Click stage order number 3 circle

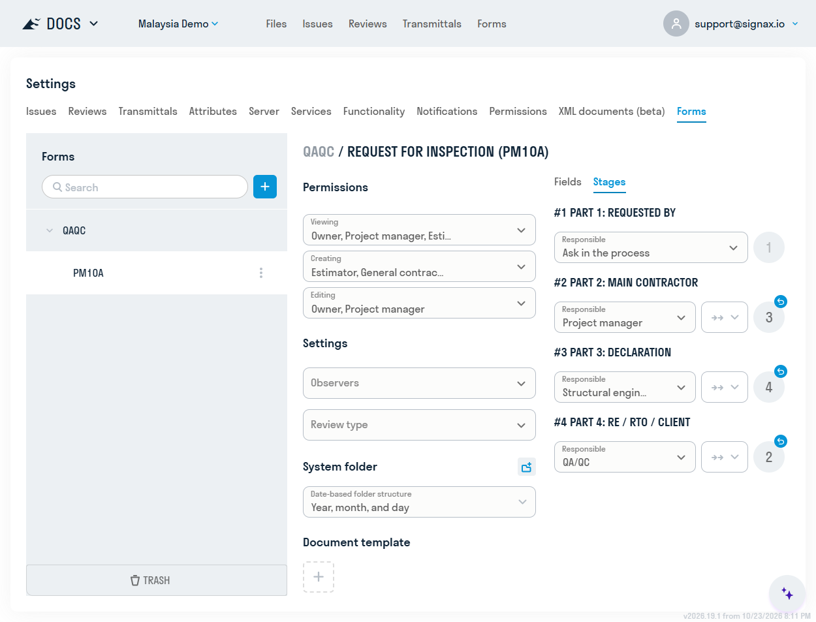point(769,317)
